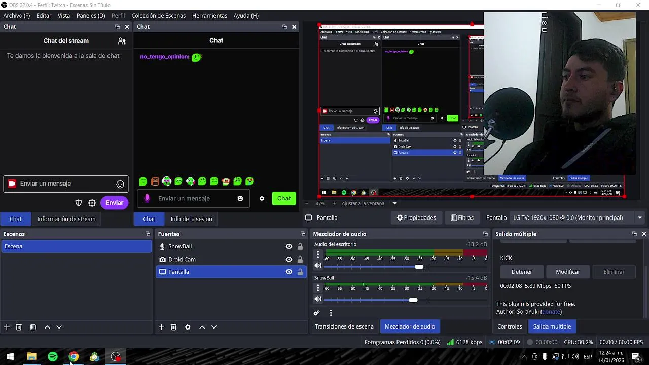Open the Archivo menu
This screenshot has width=649, height=365.
(x=17, y=16)
